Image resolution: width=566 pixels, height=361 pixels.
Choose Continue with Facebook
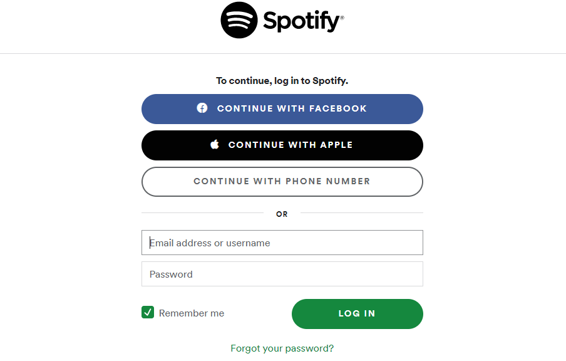282,108
